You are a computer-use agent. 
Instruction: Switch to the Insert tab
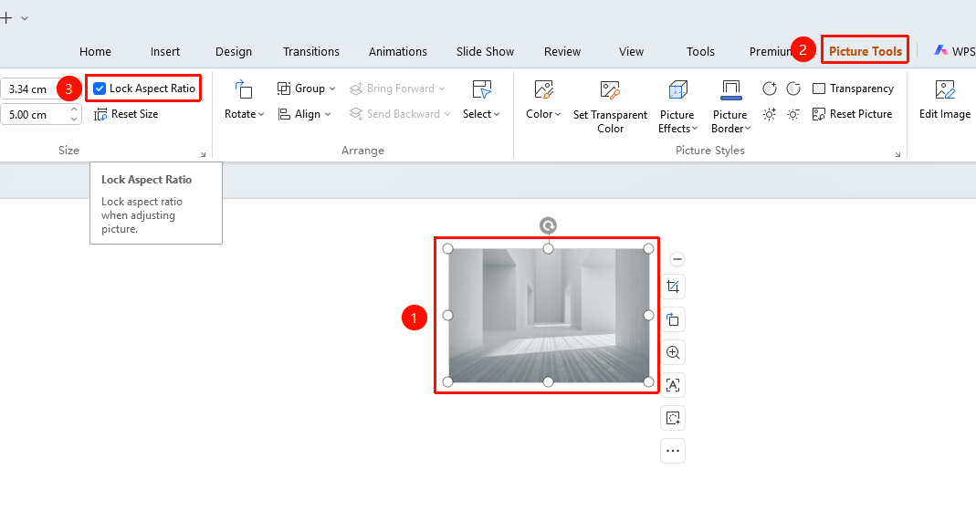click(x=165, y=52)
